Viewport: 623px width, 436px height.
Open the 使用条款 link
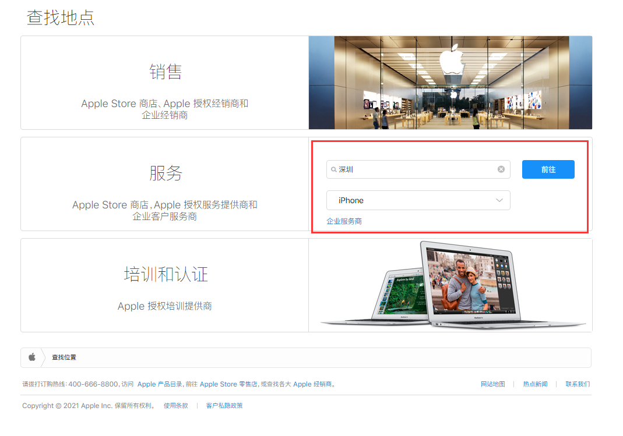[x=175, y=405]
